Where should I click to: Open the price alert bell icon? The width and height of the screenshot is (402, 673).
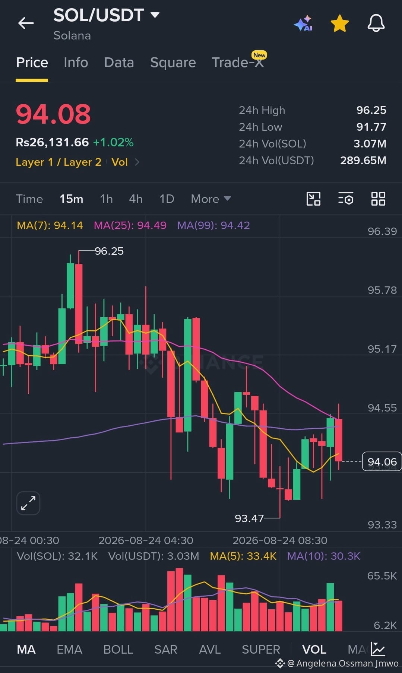(x=376, y=23)
